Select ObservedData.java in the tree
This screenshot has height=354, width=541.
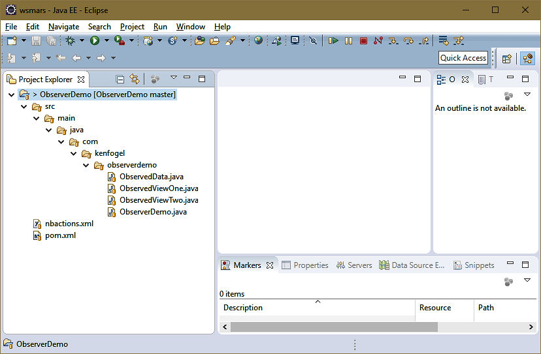point(151,177)
